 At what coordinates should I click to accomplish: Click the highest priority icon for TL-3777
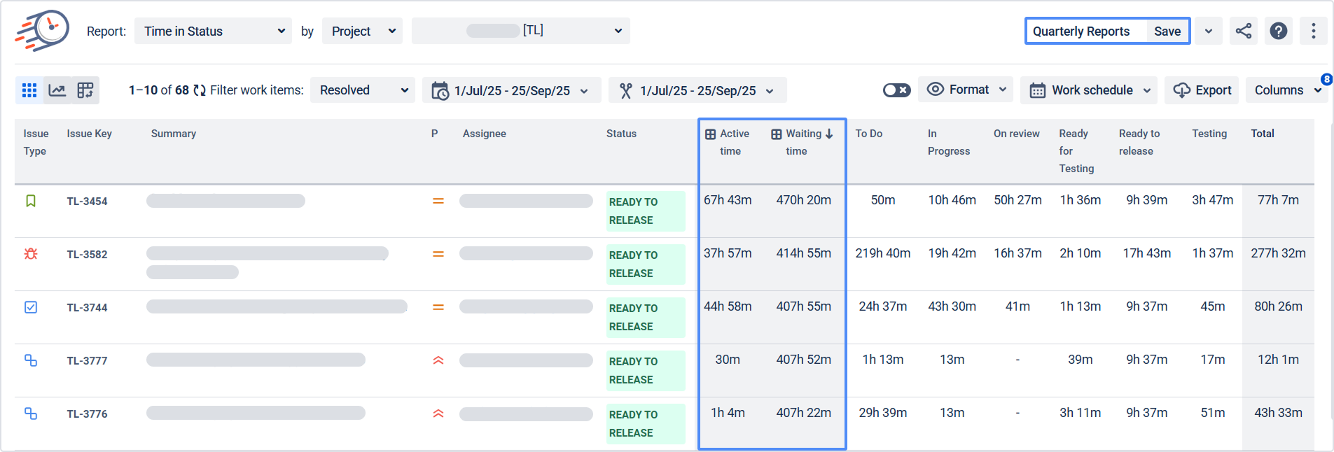coord(438,360)
